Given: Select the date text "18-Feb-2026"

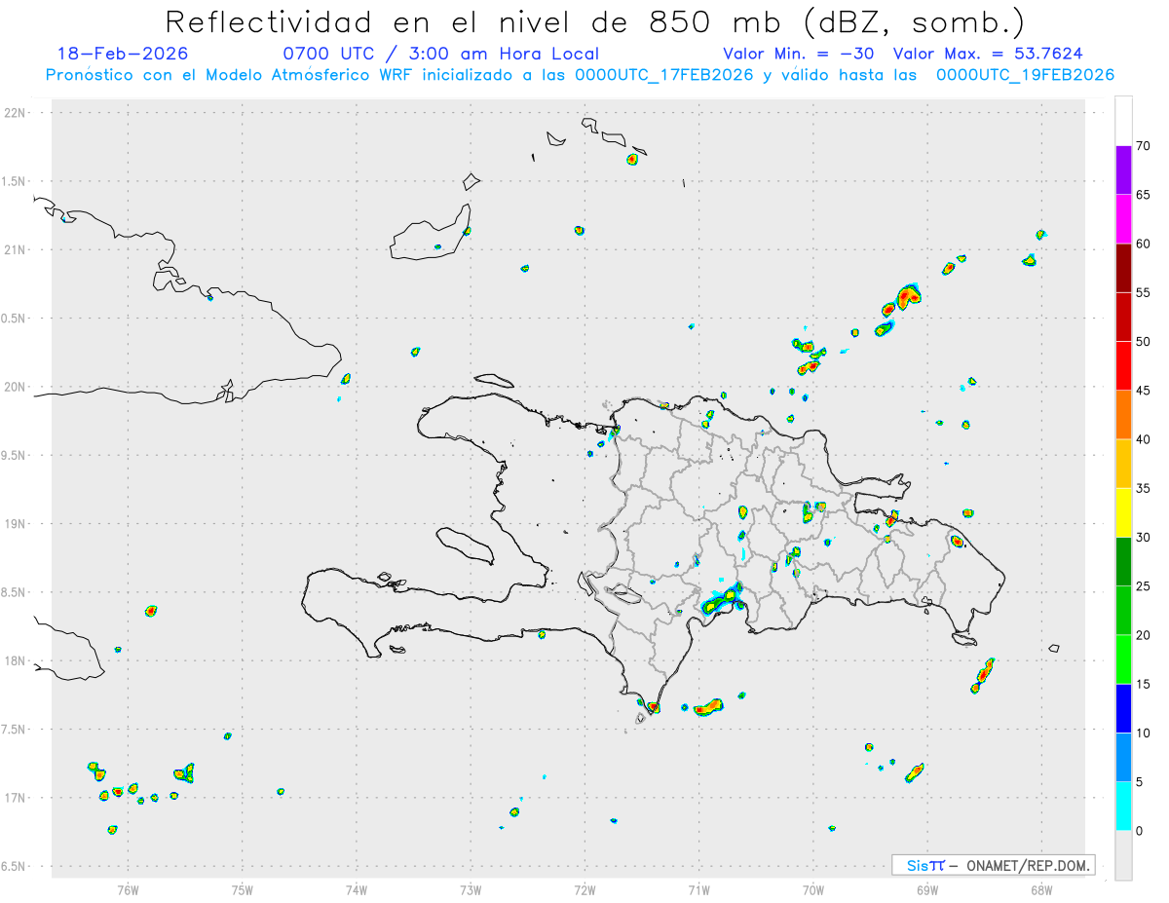Looking at the screenshot, I should [123, 54].
